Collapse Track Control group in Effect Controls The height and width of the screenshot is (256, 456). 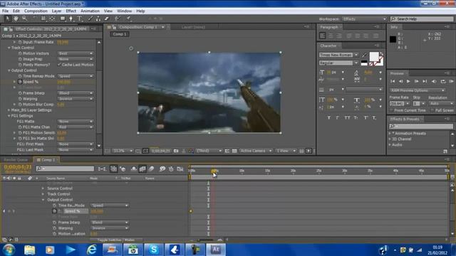click(x=9, y=48)
